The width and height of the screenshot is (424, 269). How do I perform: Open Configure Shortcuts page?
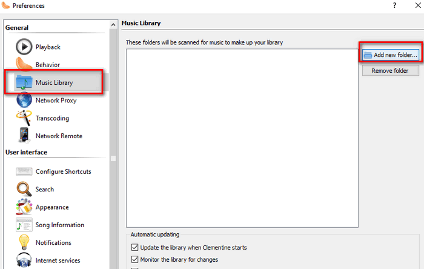point(63,171)
